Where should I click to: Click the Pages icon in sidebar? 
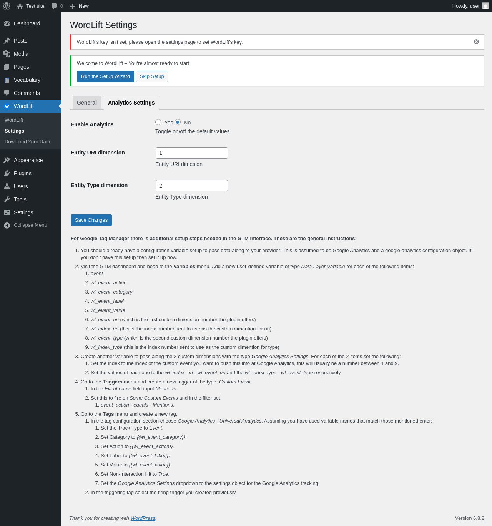coord(7,67)
